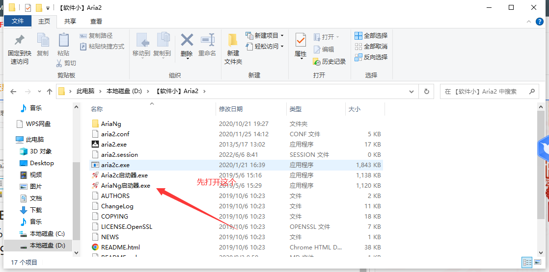Open Desktop in the navigation pane
Viewport: 549px width, 272px height.
pyautogui.click(x=37, y=163)
